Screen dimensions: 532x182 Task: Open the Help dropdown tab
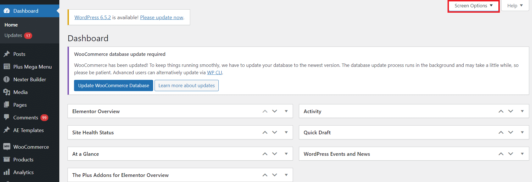point(515,6)
